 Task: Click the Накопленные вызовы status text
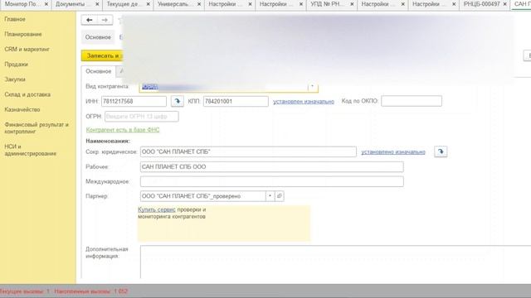click(90, 291)
